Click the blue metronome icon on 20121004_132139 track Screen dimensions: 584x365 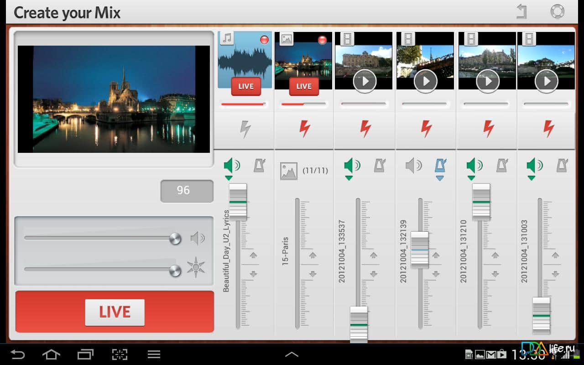coord(440,165)
